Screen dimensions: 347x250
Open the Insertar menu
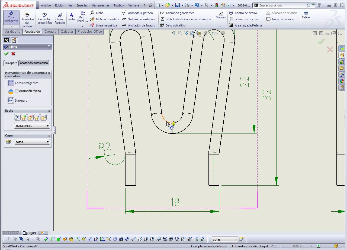click(82, 5)
